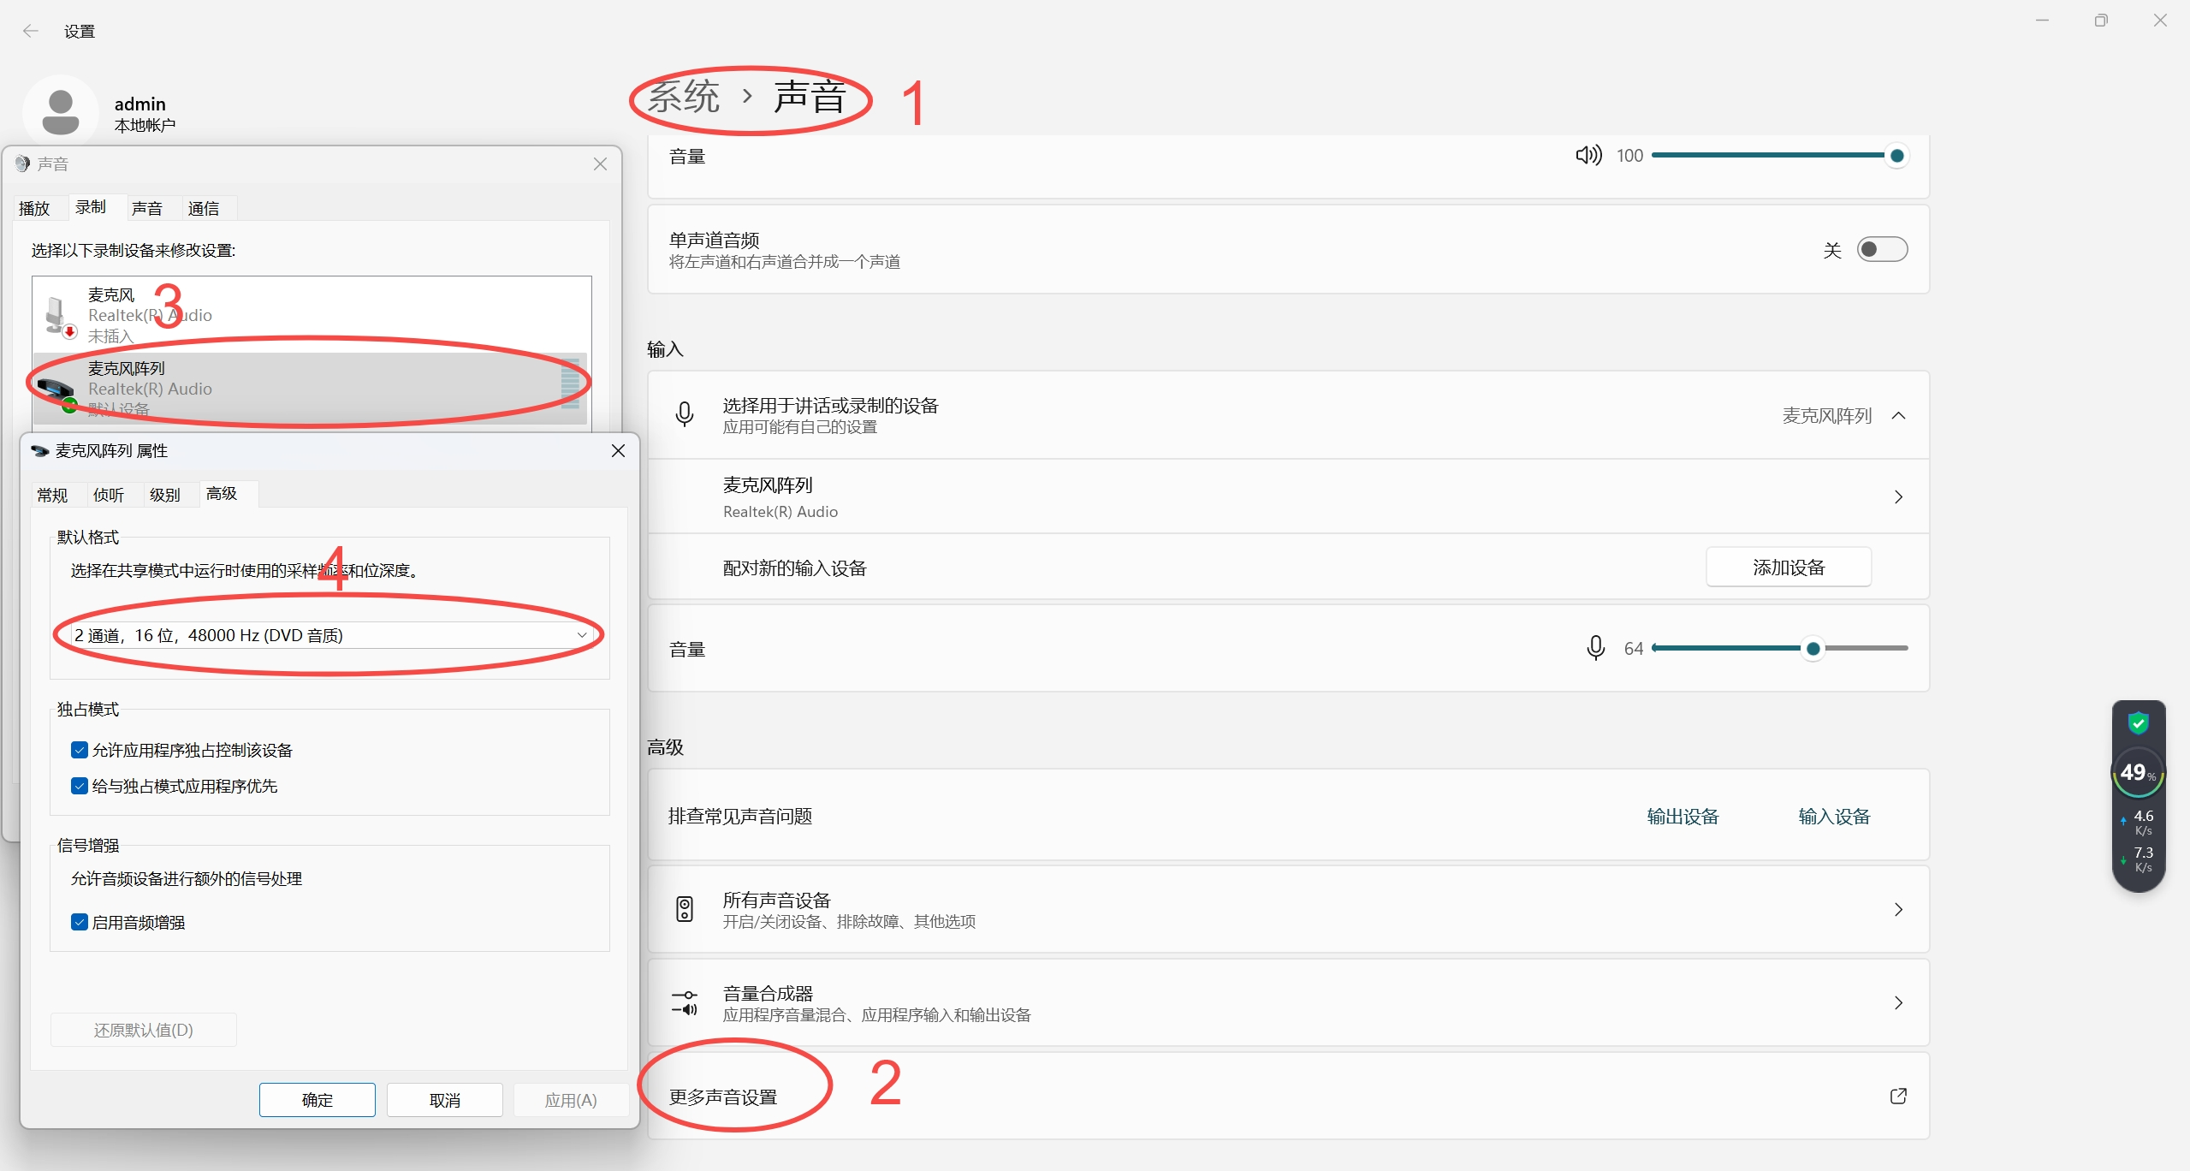Click the output volume speaker icon
This screenshot has height=1171, width=2190.
[x=1588, y=155]
